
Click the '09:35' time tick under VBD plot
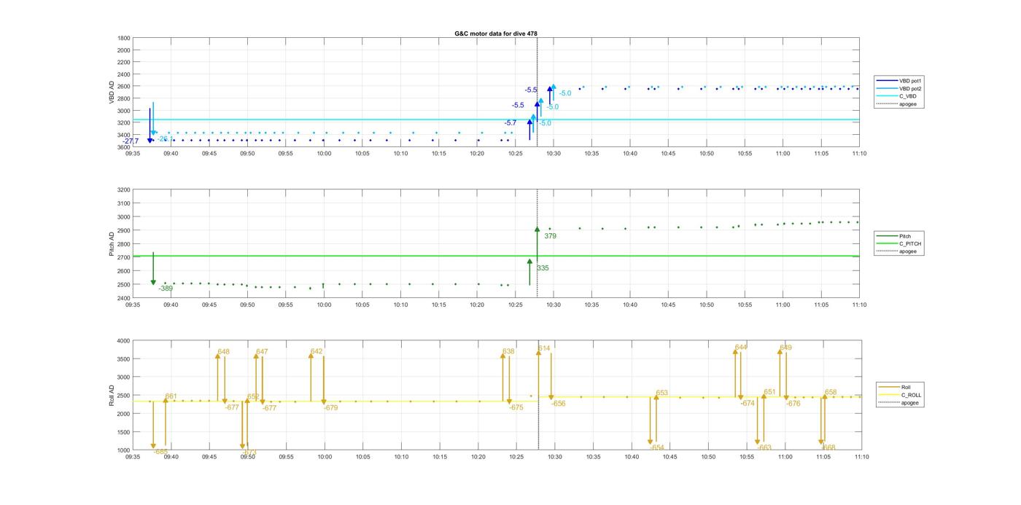pyautogui.click(x=133, y=154)
